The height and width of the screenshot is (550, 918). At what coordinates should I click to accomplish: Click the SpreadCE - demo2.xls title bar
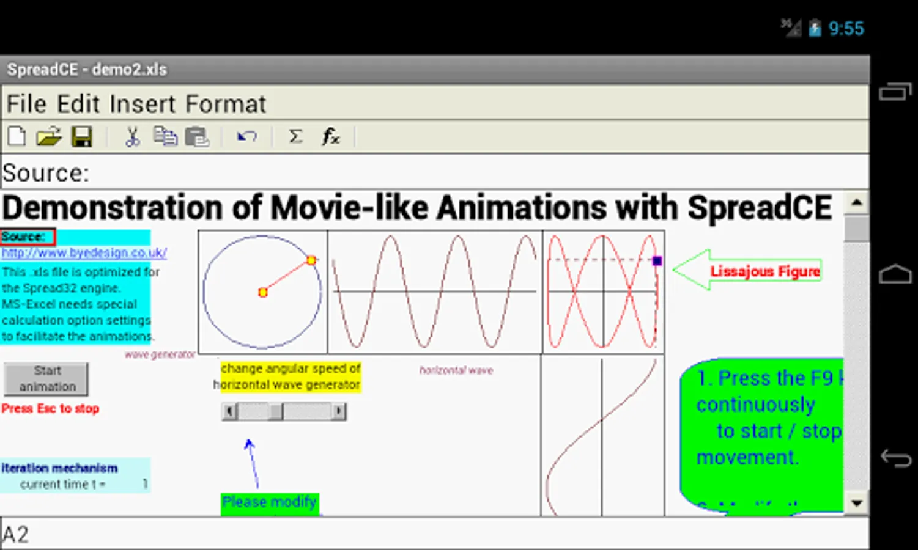click(x=434, y=70)
